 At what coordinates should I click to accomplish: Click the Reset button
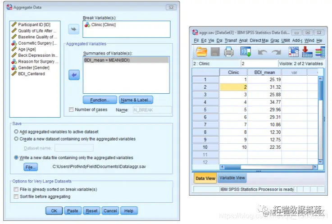[91, 211]
